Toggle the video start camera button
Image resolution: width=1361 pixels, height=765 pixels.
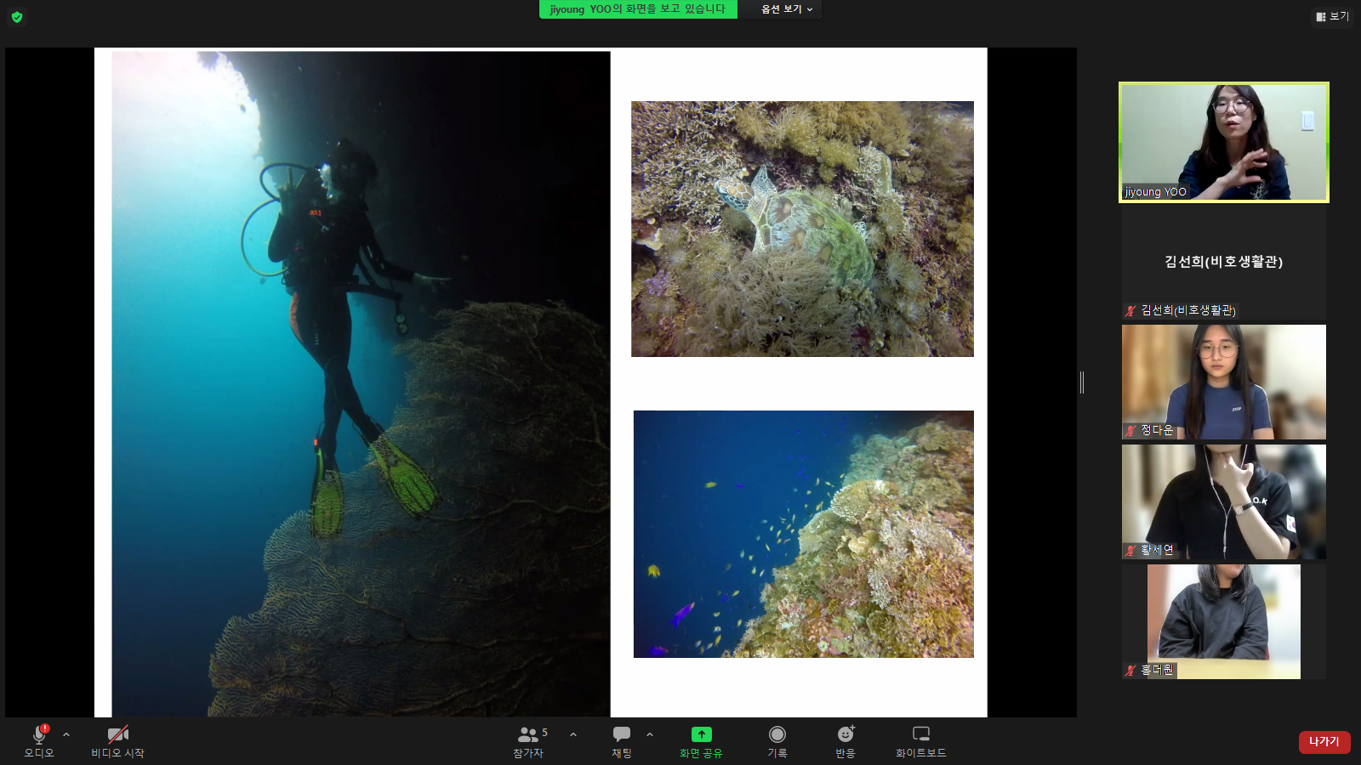(x=117, y=734)
